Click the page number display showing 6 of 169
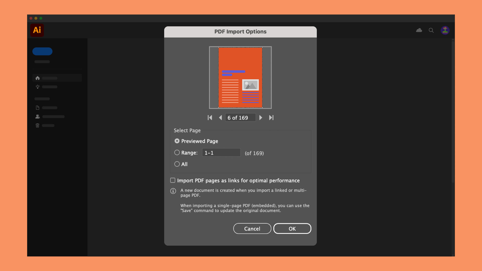This screenshot has height=271, width=482. [241, 117]
